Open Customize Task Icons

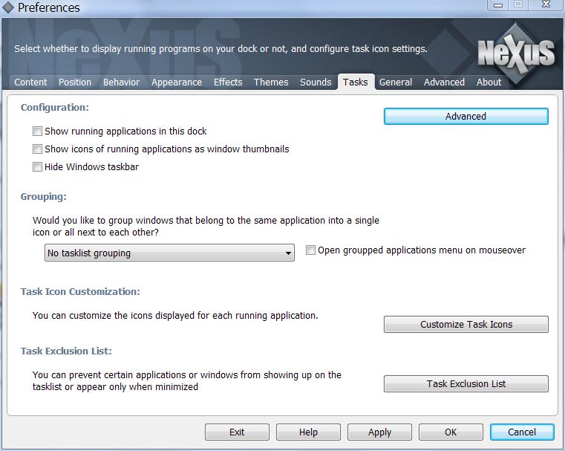(x=466, y=325)
